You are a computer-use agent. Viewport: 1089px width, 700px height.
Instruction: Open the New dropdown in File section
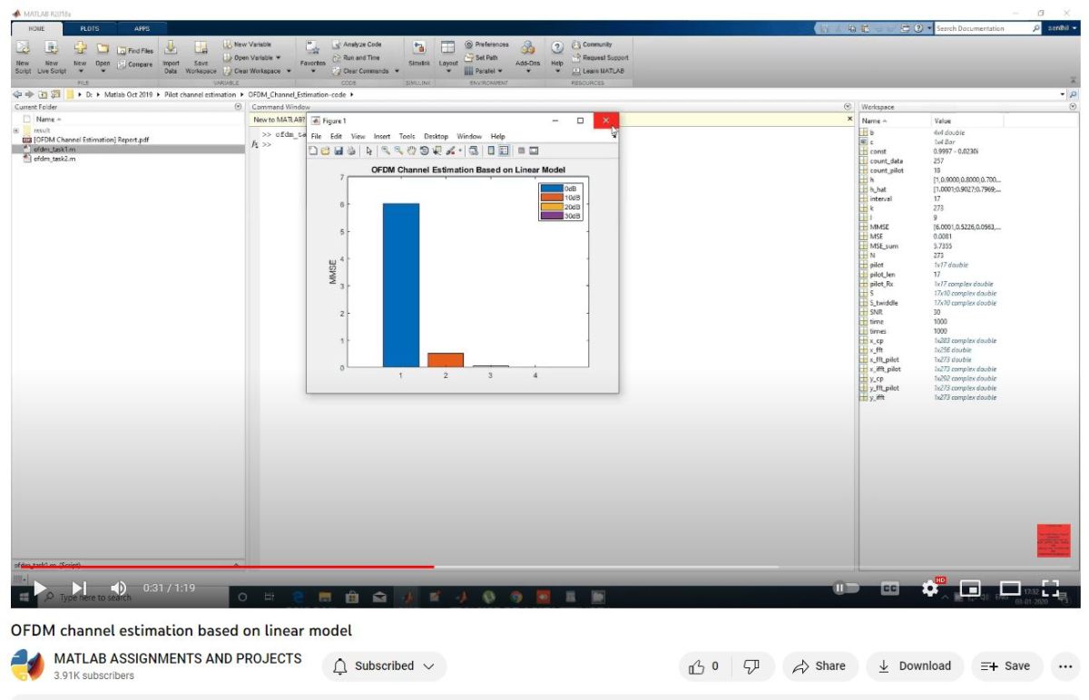tap(80, 69)
